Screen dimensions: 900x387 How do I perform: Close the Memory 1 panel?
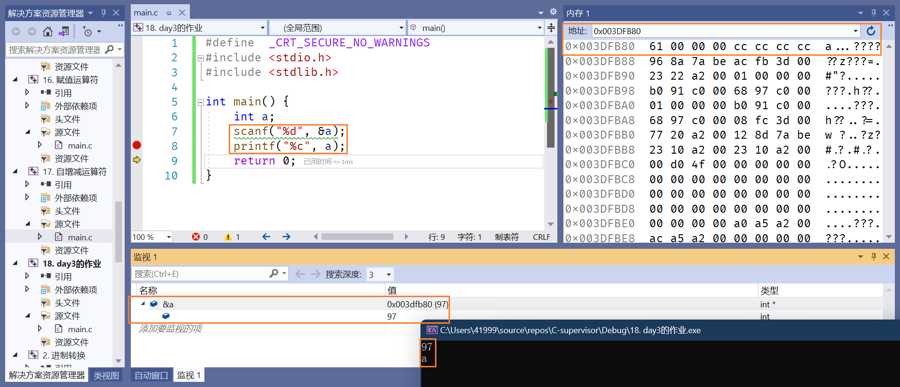[x=886, y=13]
